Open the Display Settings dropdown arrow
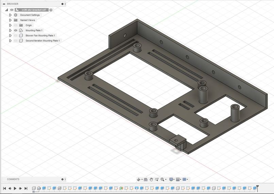This screenshot has width=274, height=194. pyautogui.click(x=174, y=179)
